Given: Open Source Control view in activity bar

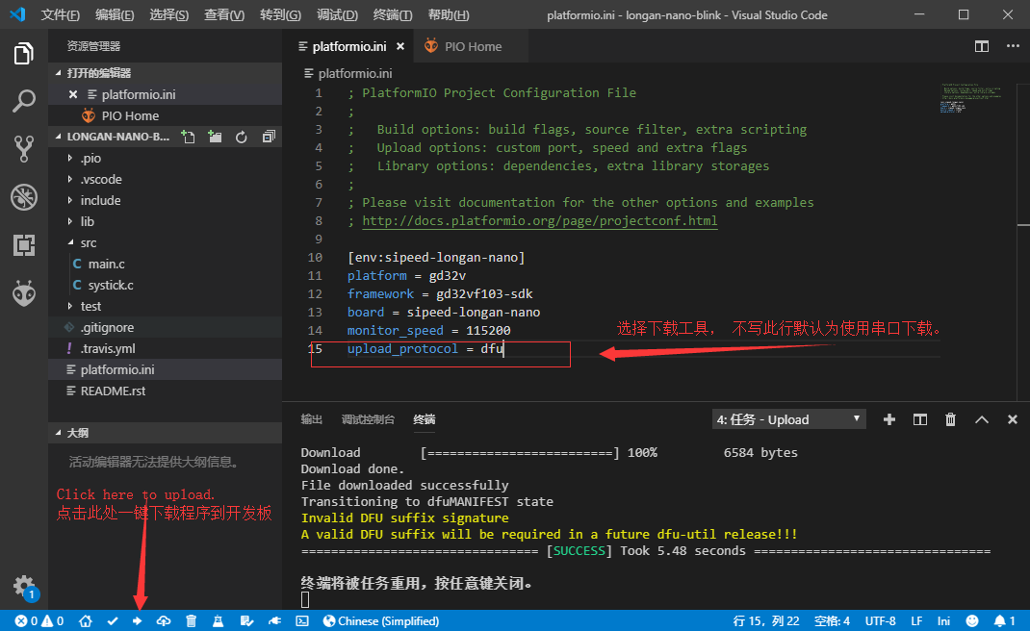Looking at the screenshot, I should 24,149.
